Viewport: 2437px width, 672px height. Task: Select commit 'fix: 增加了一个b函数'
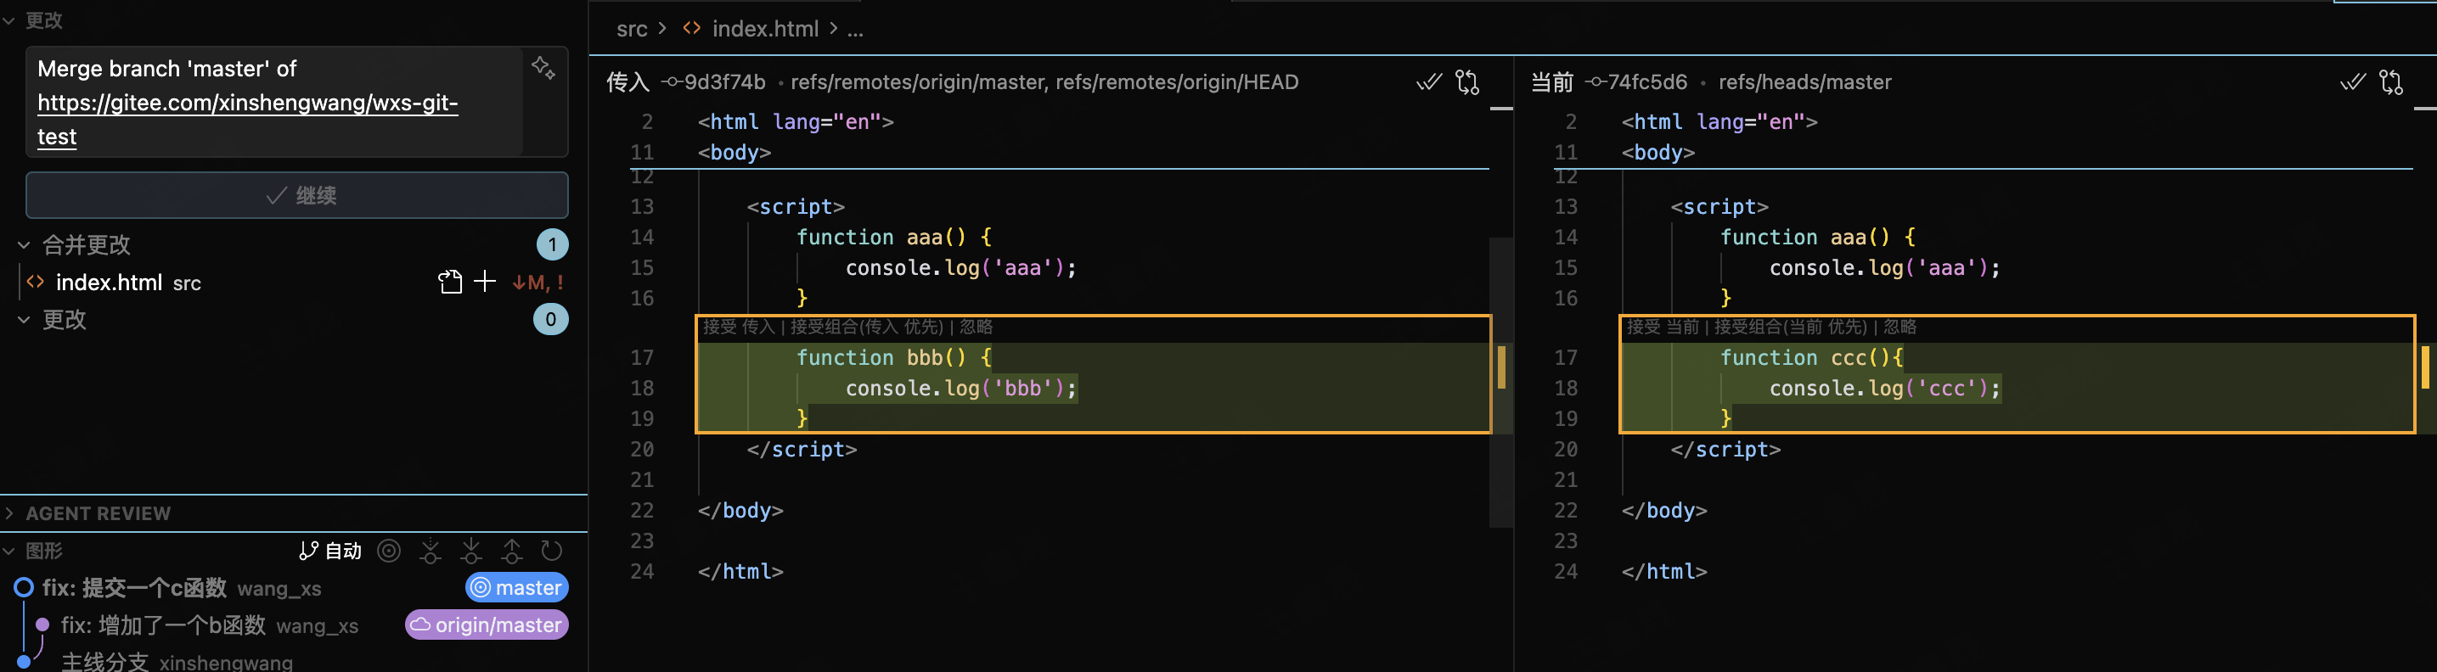pos(164,624)
